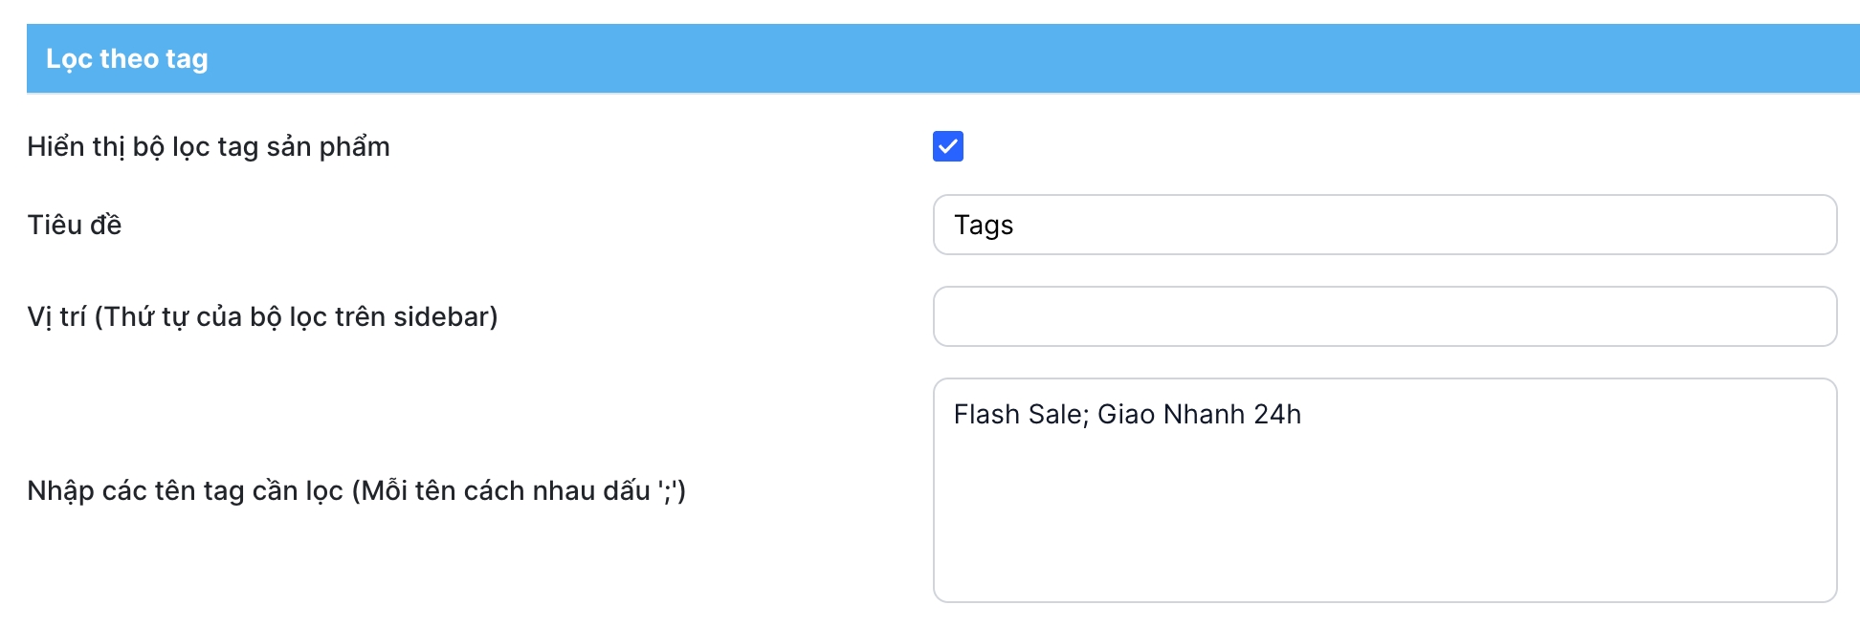Click the "Lọc theo tag" header title
Viewport: 1860px width, 627px height.
[126, 59]
